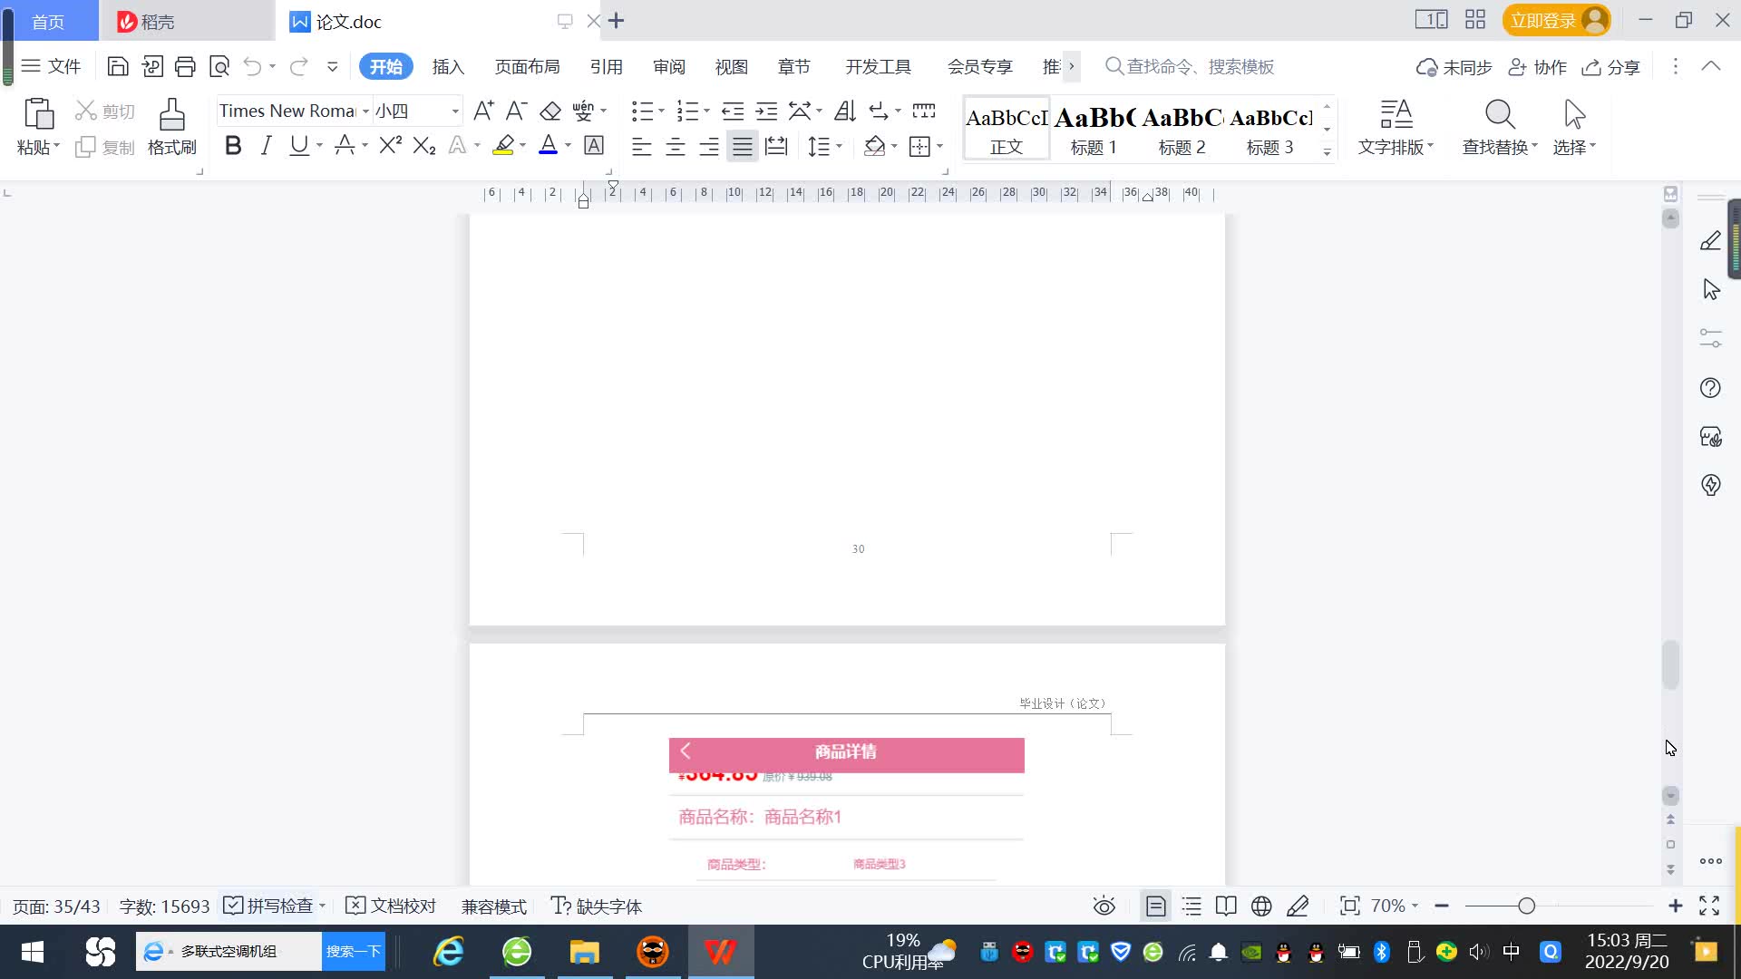Open the 插入 ribbon tab
This screenshot has height=979, width=1741.
[x=448, y=67]
